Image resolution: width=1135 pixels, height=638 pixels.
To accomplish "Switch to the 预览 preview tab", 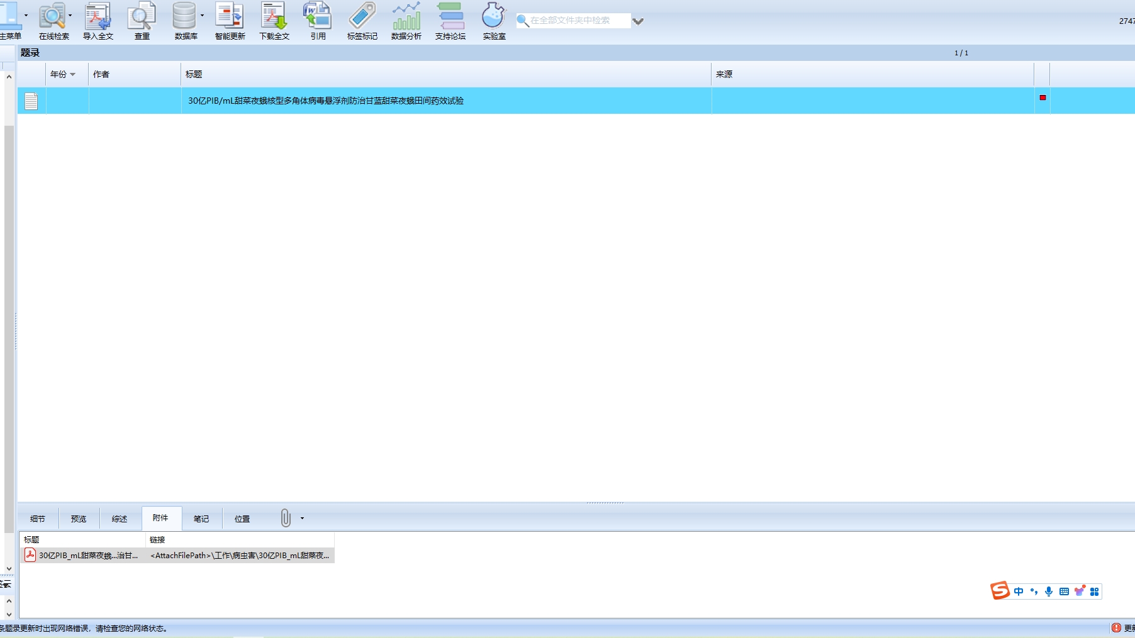I will point(79,519).
